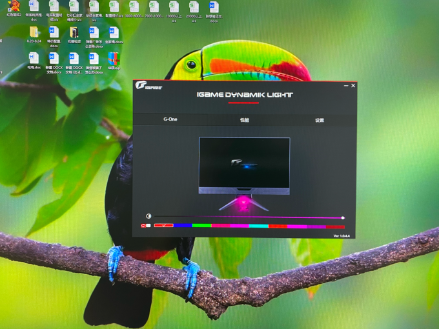
Task: Select the checked red color swatch
Action: [163, 225]
